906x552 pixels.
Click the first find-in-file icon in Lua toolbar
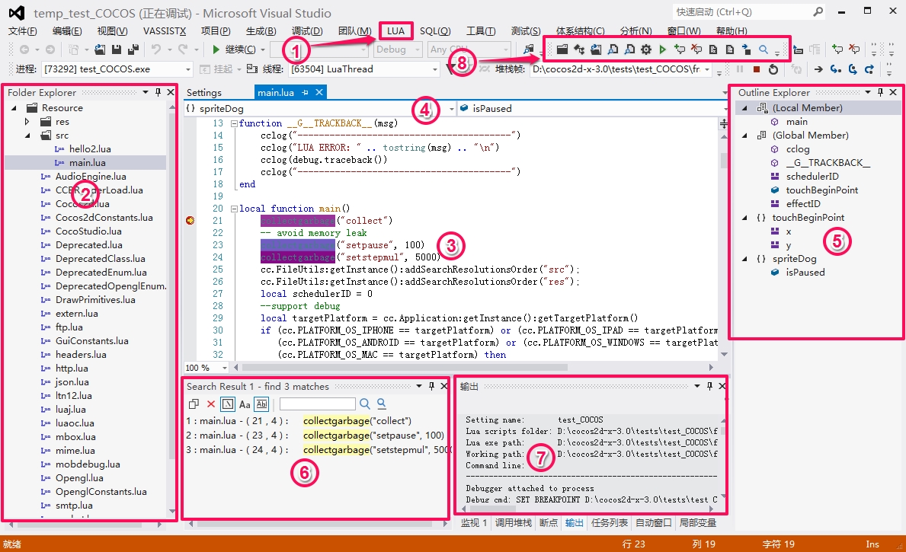613,49
